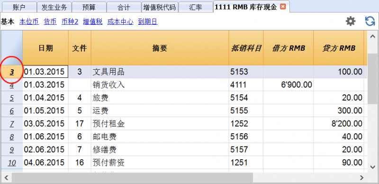The width and height of the screenshot is (379, 184).
Task: Click the 增值税 view link
Action: 93,22
